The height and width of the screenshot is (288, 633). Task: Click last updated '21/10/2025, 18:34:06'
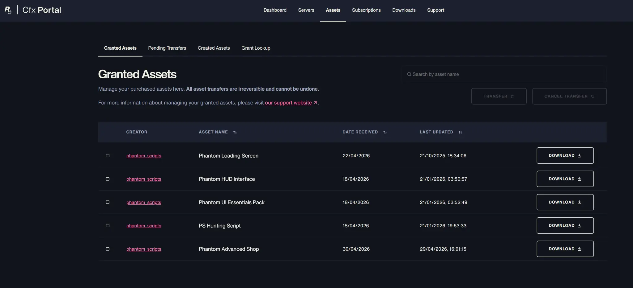point(443,156)
